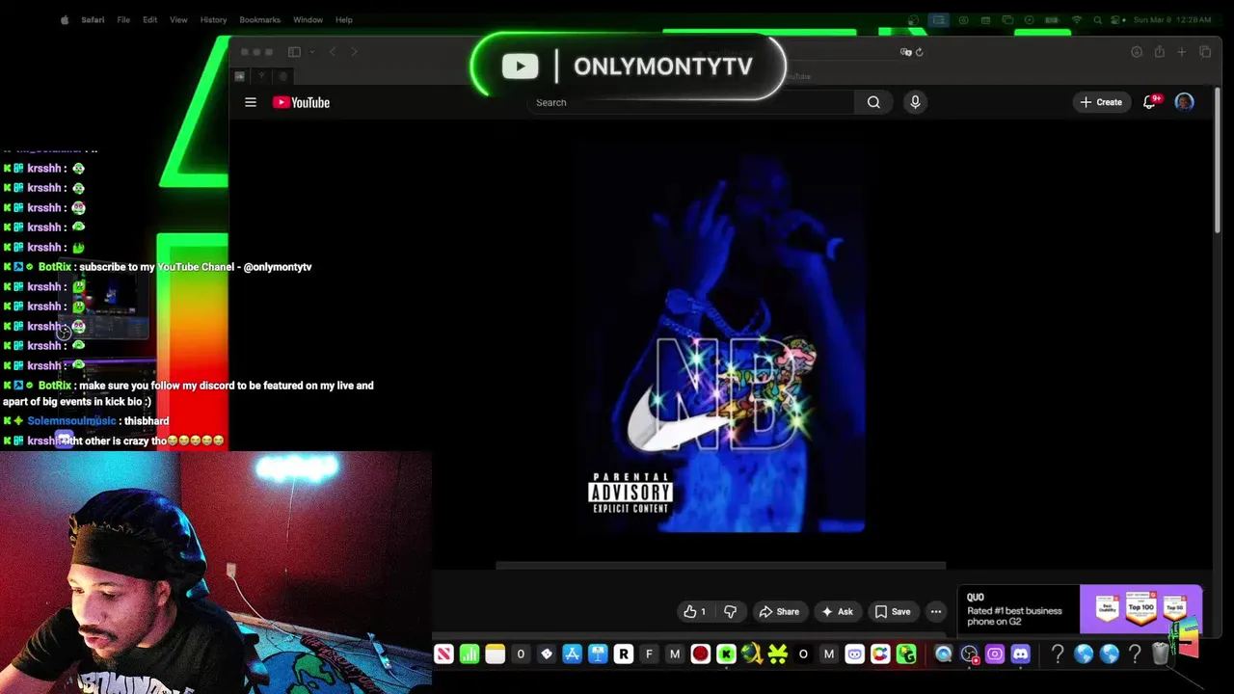The width and height of the screenshot is (1234, 694).
Task: Open the QUO best business phone ad
Action: coord(1080,610)
